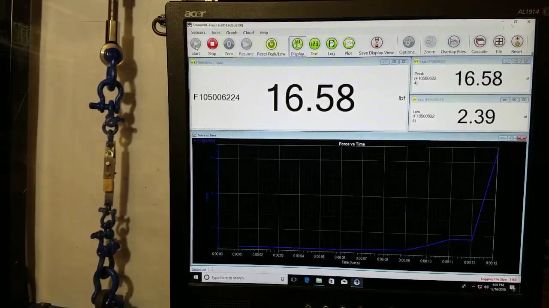The image size is (549, 308).
Task: Open File Explorer from the taskbar
Action: [319, 281]
